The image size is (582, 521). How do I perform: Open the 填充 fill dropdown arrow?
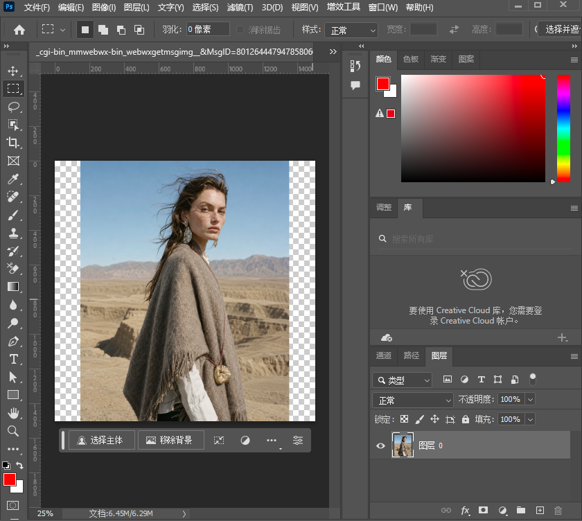[x=531, y=419]
